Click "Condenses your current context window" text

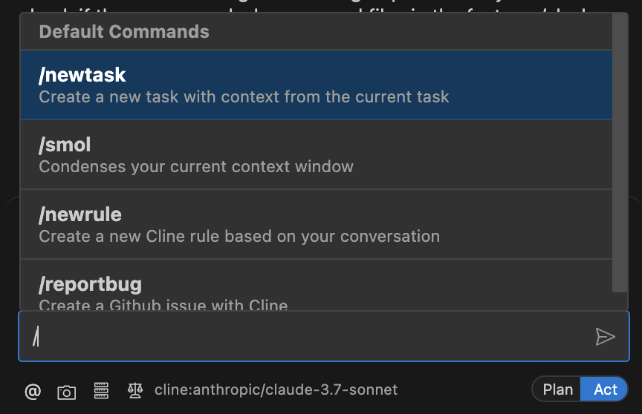point(196,167)
